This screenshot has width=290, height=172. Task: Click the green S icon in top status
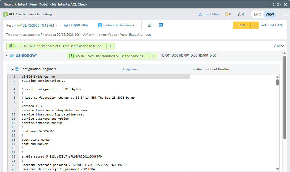[11, 46]
